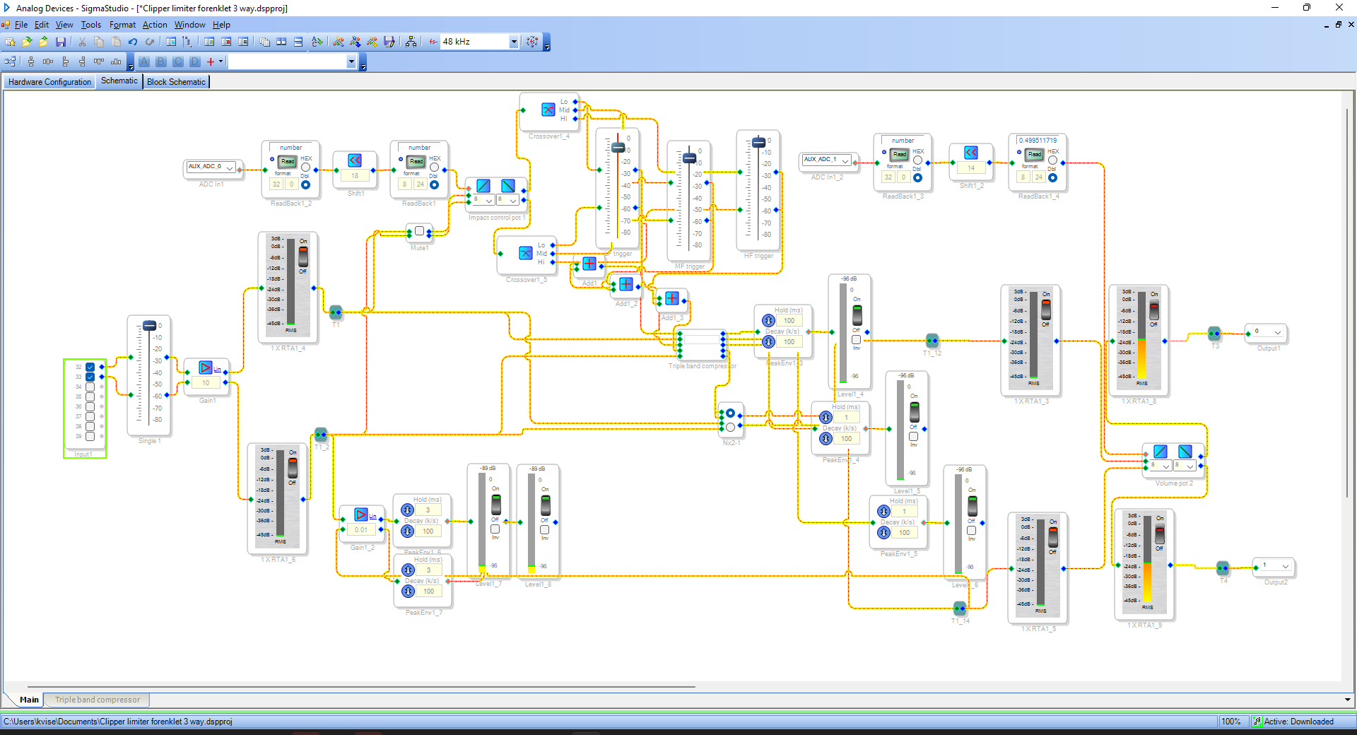Click Decay stepper button on PeakEnv1_5
The image size is (1357, 735).
point(884,533)
